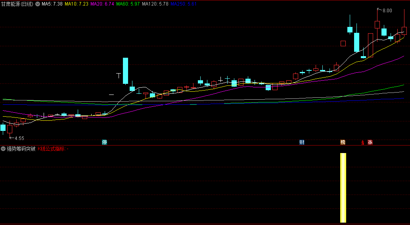Click the 停 (suspension) marker icon
The height and width of the screenshot is (225, 410).
pos(104,142)
